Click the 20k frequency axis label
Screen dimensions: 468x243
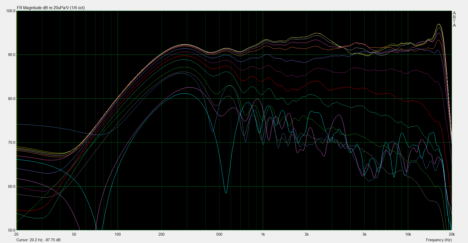(452, 234)
